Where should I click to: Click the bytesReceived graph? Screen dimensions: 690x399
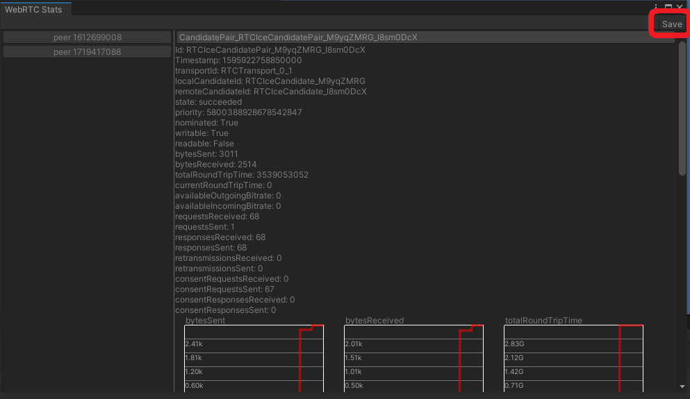coord(413,359)
